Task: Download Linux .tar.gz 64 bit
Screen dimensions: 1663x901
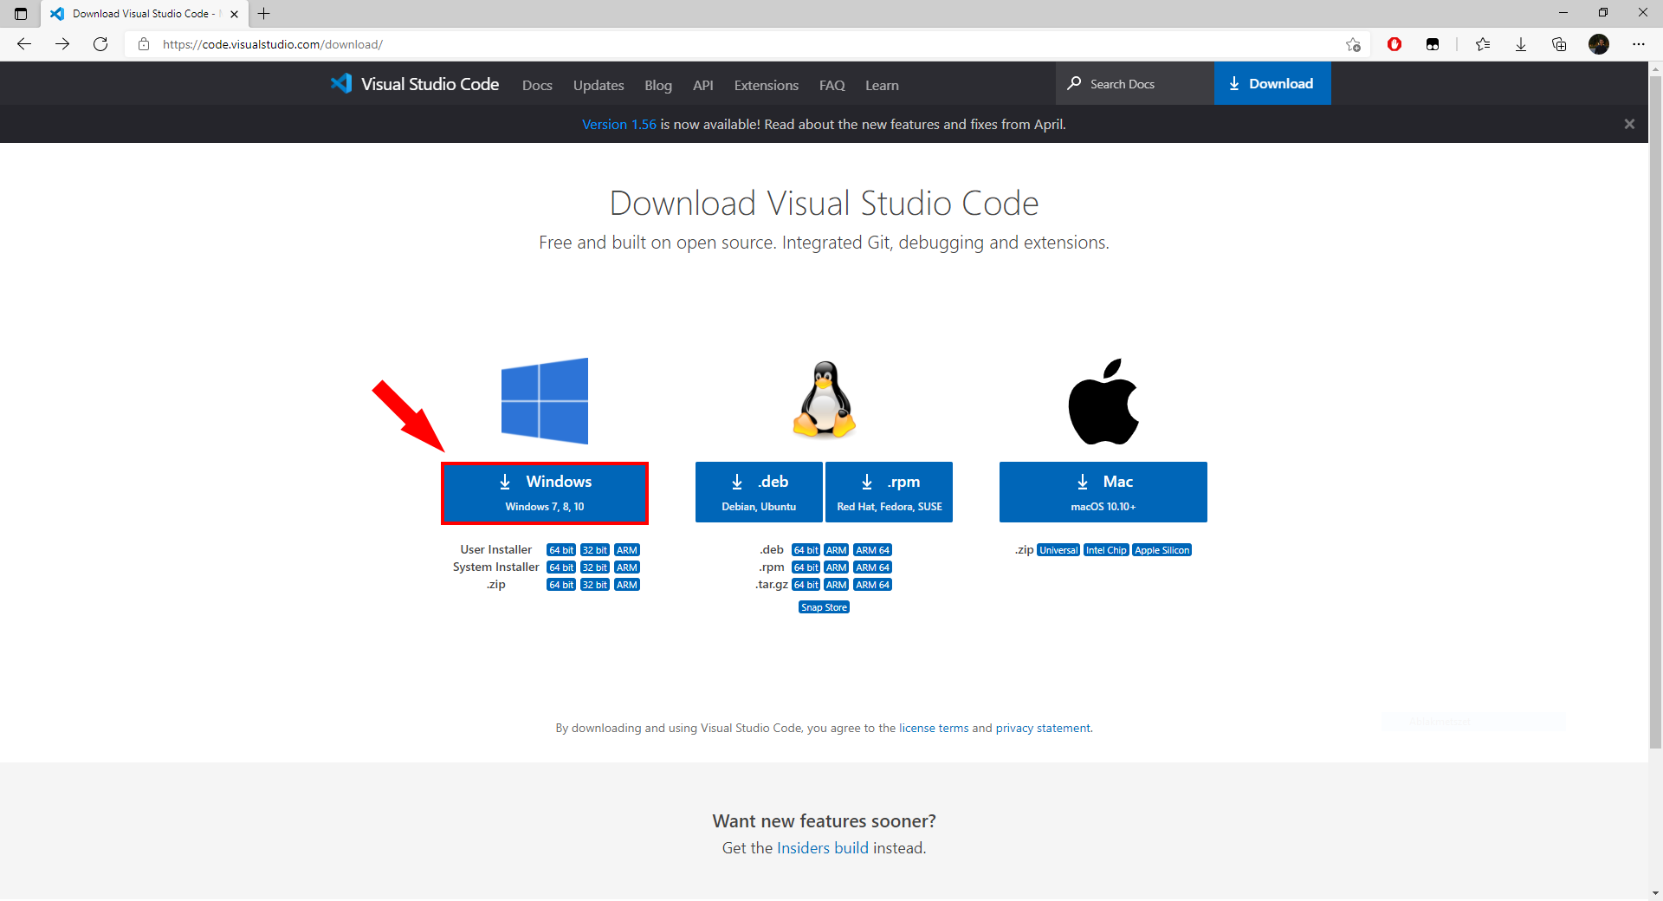Action: click(806, 585)
